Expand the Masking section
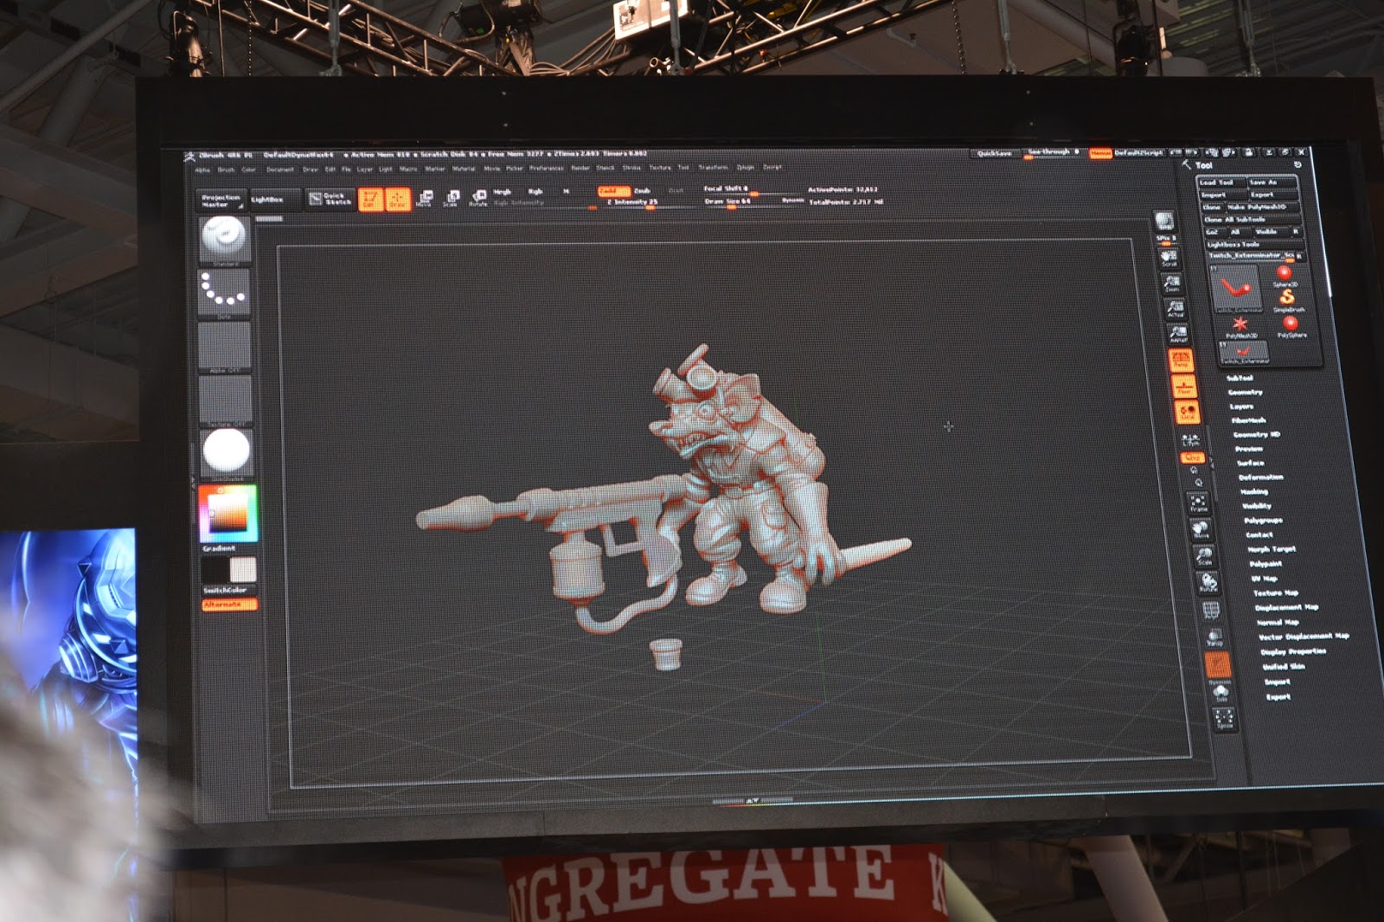Viewport: 1384px width, 922px height. pyautogui.click(x=1254, y=491)
